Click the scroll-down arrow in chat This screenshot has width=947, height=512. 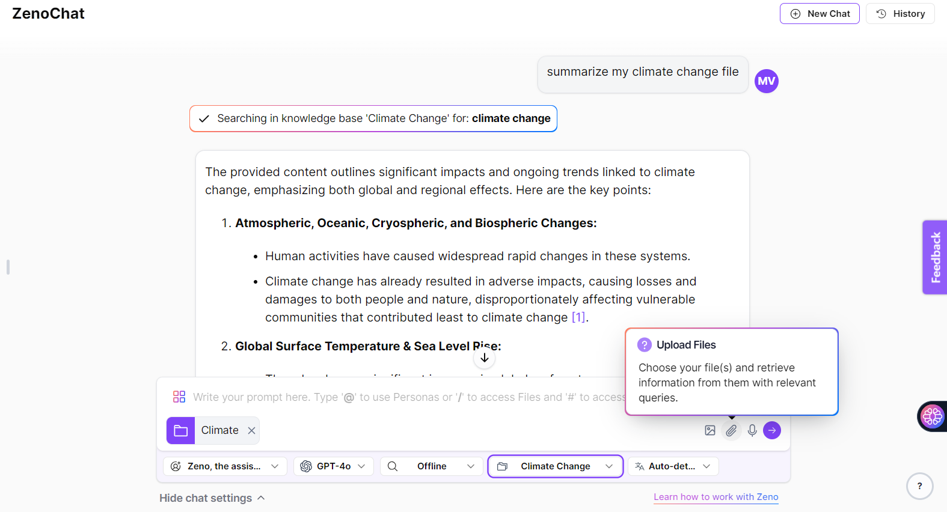[x=485, y=358]
